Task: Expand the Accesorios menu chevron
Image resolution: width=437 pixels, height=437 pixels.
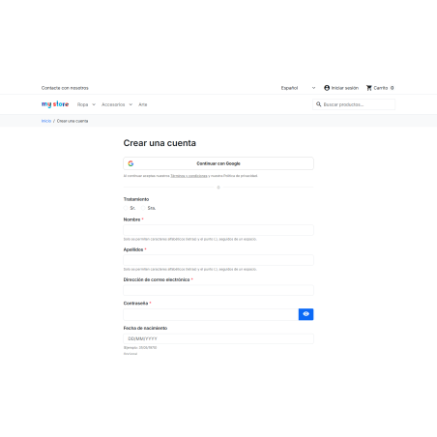Action: (x=131, y=104)
